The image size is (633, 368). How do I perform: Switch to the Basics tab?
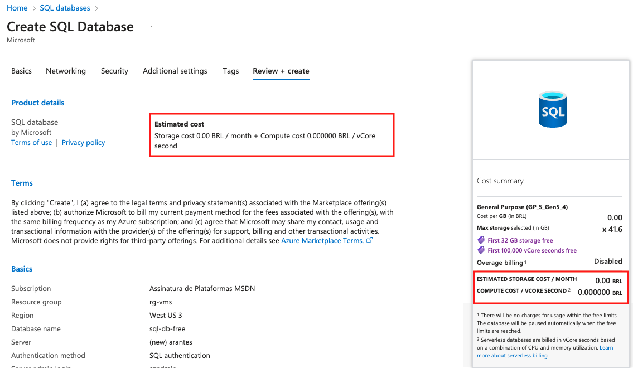[21, 71]
